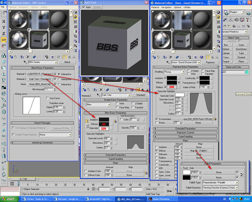Restrict to XY plane in the left toolbar
Screen dimensions: 252x202
click(4, 39)
